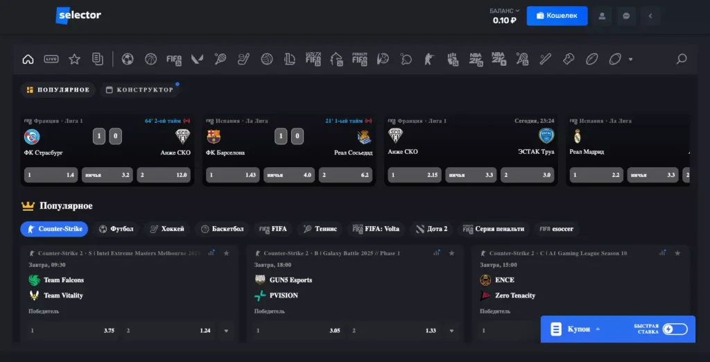
Task: Expand more sports arrow in sports bar
Action: click(x=630, y=60)
